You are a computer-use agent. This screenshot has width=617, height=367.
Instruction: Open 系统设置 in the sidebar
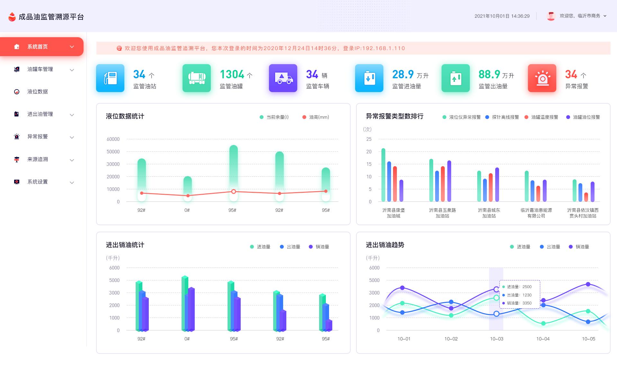[x=37, y=182]
